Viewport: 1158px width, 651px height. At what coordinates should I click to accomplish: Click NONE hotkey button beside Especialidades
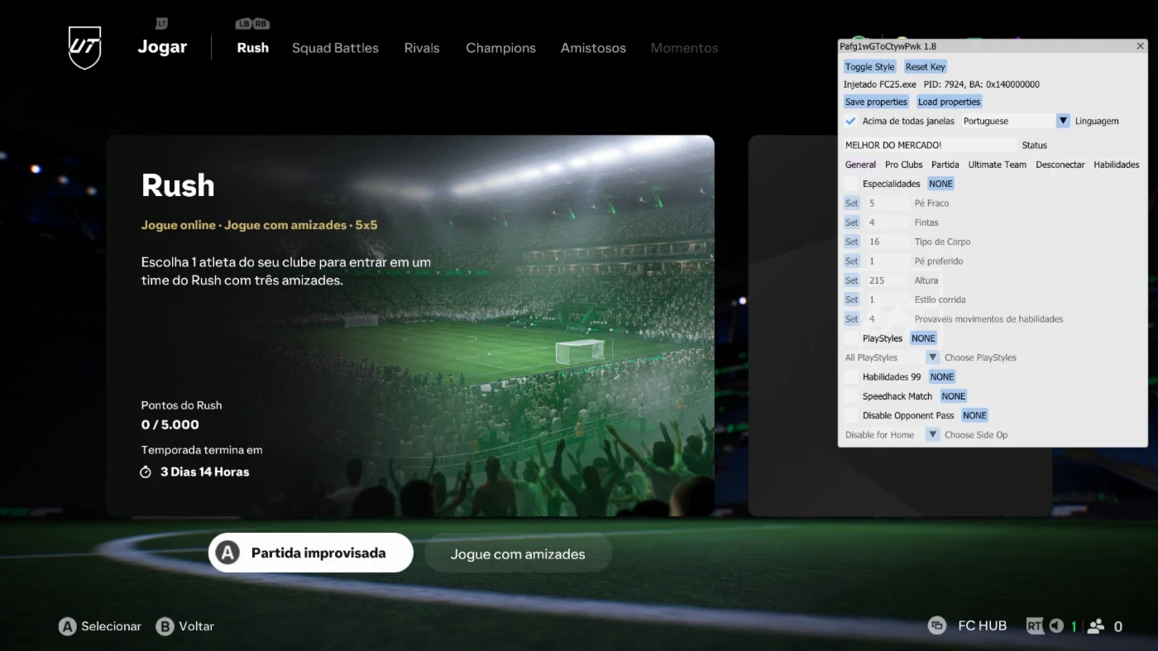pos(940,184)
